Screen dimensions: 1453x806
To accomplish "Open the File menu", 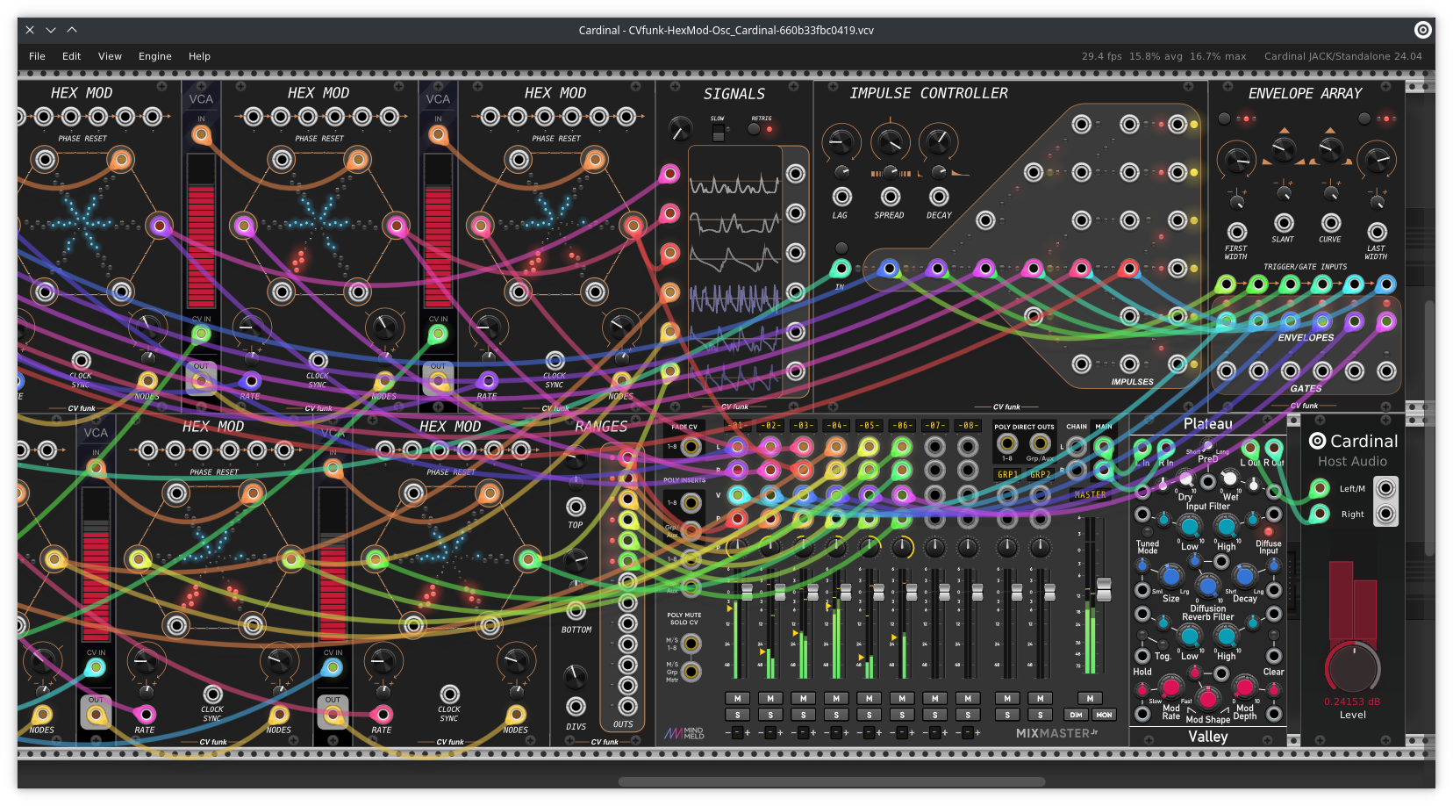I will click(x=37, y=56).
